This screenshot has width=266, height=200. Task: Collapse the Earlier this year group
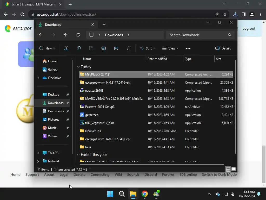click(x=78, y=155)
